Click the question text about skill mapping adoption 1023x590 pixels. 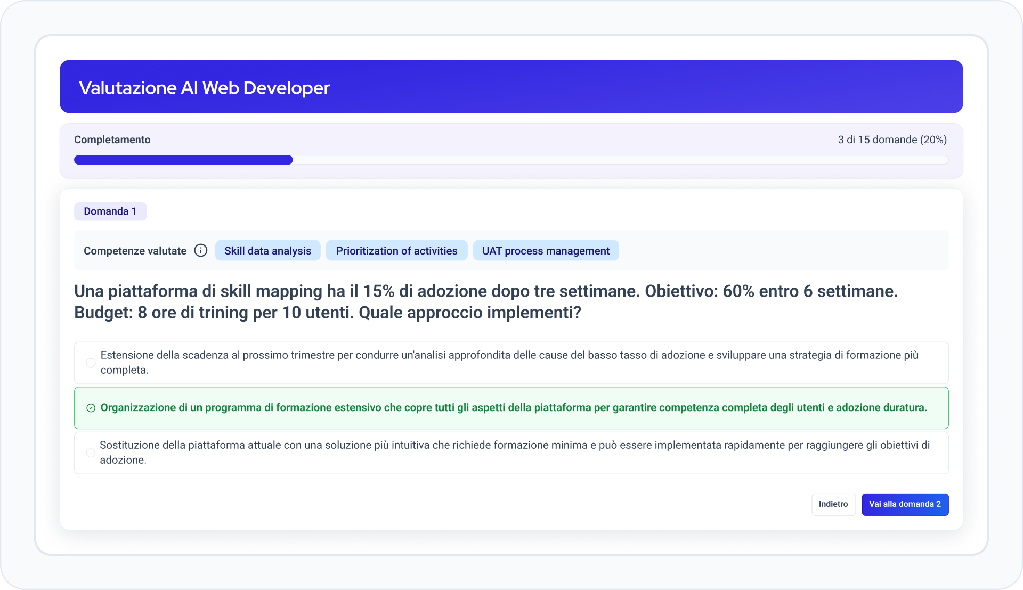(x=486, y=301)
